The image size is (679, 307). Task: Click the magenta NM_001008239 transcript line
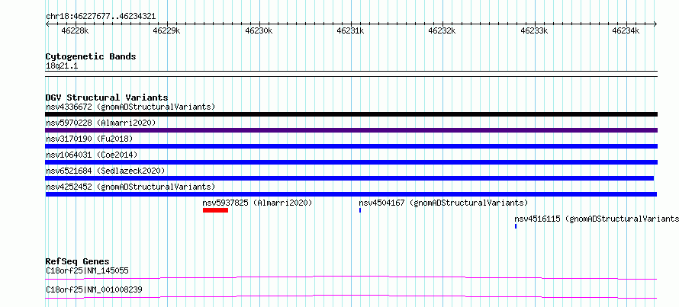351,296
